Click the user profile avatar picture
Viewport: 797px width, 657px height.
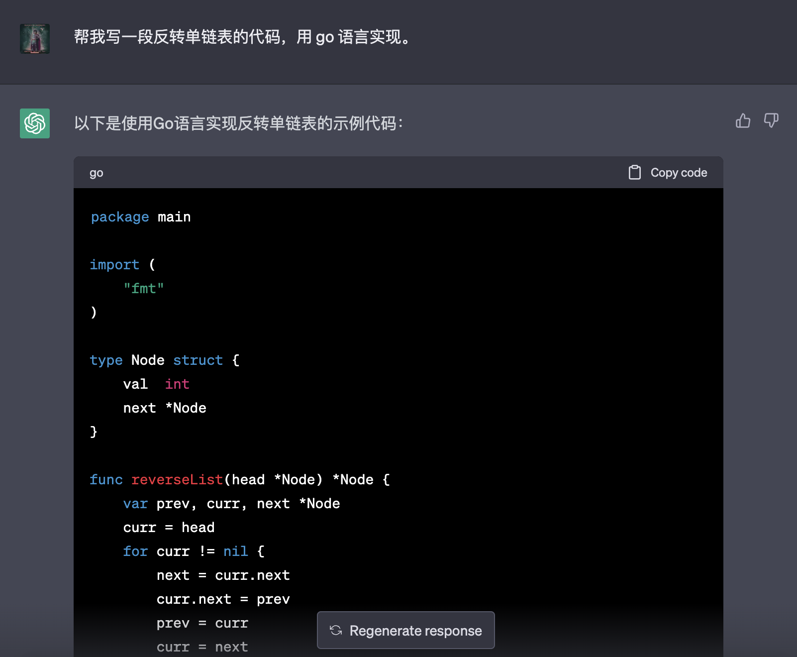coord(35,39)
